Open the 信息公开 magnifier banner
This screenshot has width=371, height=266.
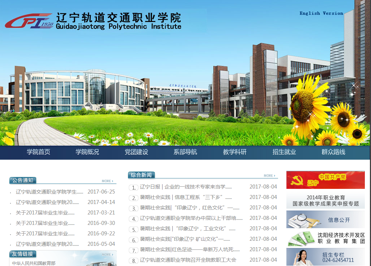point(325,220)
